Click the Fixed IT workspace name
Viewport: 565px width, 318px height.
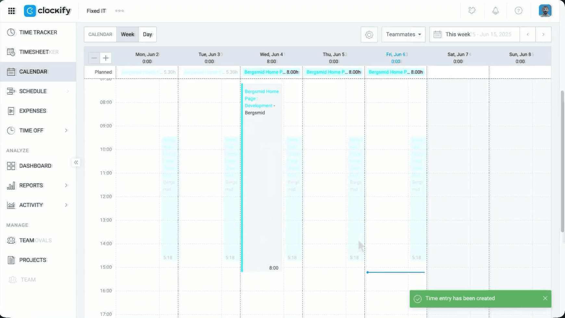pos(96,11)
